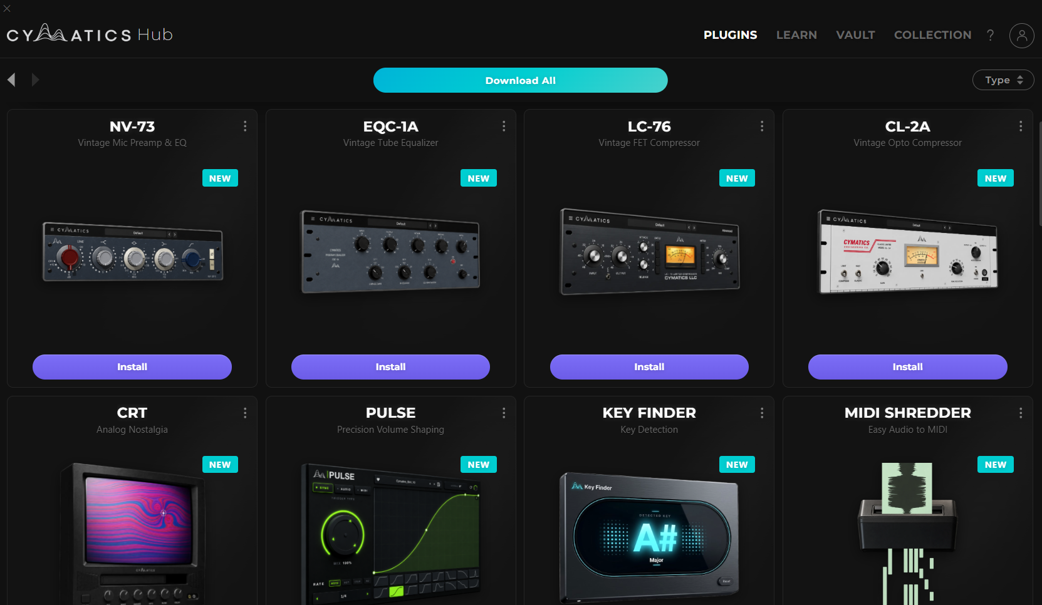Click the NV-73 title text
The image size is (1042, 605).
click(132, 127)
